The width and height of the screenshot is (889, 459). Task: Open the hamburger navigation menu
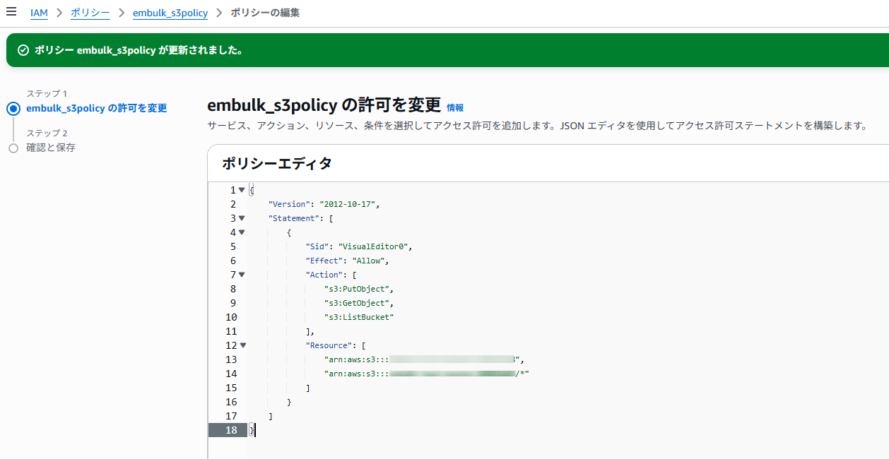11,12
